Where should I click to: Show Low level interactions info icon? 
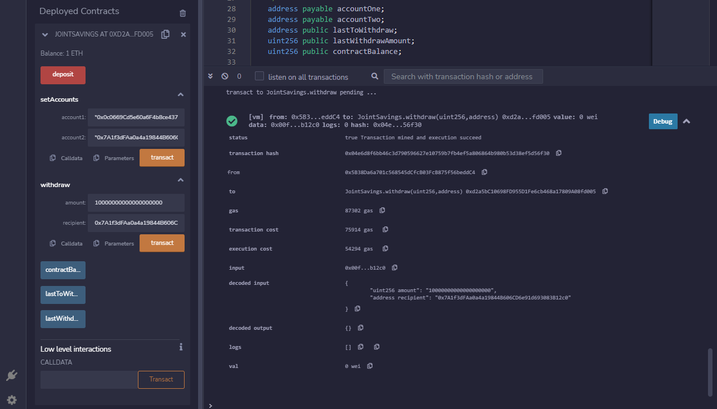[x=181, y=347]
